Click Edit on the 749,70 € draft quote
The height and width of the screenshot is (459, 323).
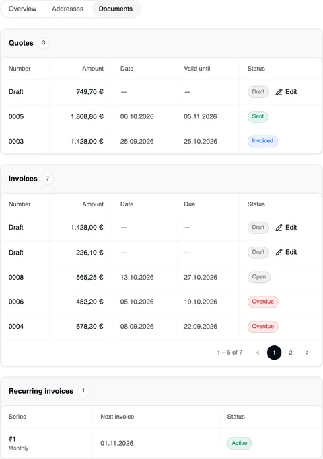286,92
